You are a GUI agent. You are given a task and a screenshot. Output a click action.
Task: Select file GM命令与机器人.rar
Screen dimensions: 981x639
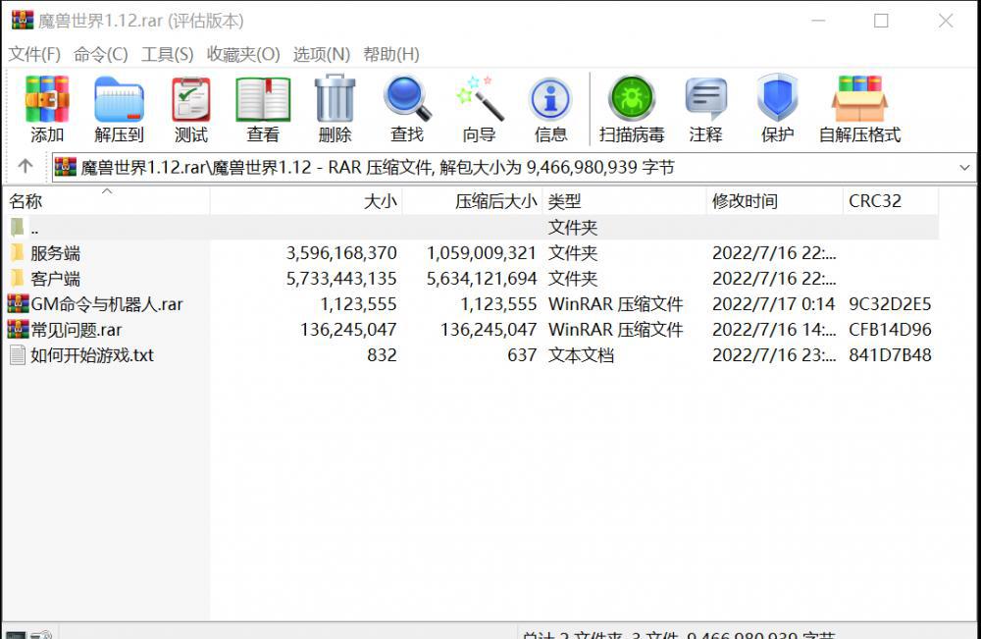[x=107, y=304]
